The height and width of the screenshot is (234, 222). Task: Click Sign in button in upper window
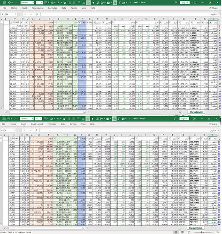click(185, 3)
